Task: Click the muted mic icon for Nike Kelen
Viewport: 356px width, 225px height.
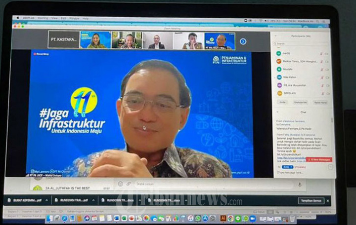Action: (322, 77)
